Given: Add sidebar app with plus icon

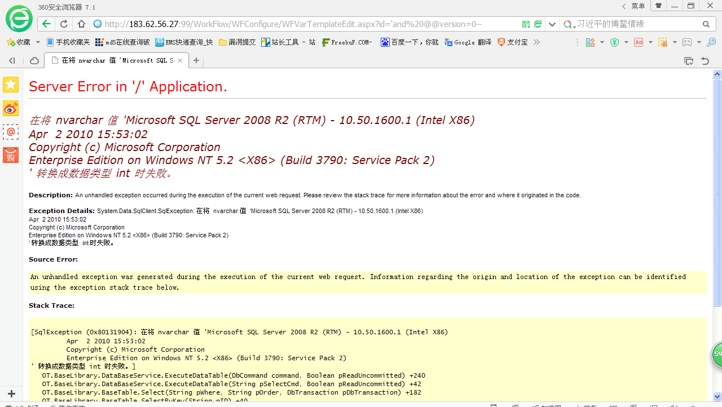Looking at the screenshot, I should [x=11, y=393].
